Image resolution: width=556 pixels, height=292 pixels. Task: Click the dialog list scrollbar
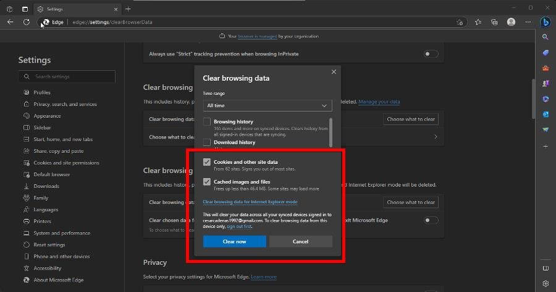tap(331, 132)
